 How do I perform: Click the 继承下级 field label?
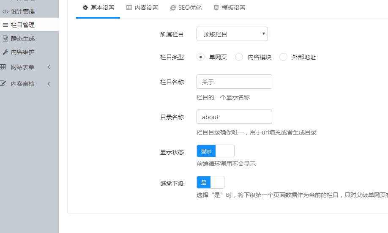172,184
